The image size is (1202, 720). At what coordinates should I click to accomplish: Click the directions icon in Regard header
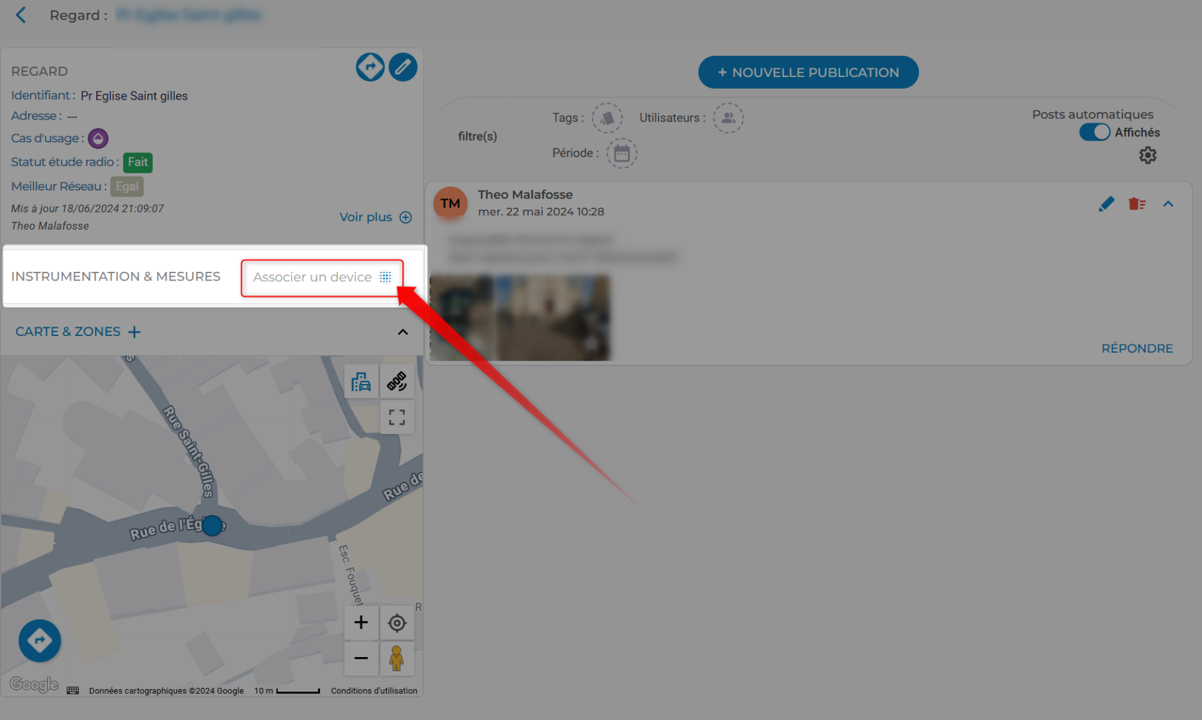point(370,67)
